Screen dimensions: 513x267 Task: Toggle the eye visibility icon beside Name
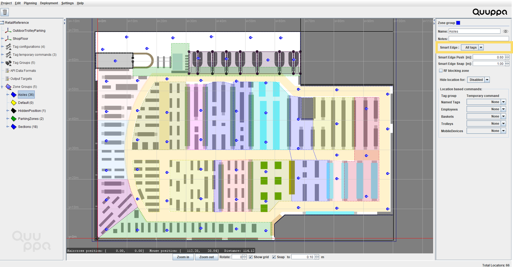coord(505,31)
